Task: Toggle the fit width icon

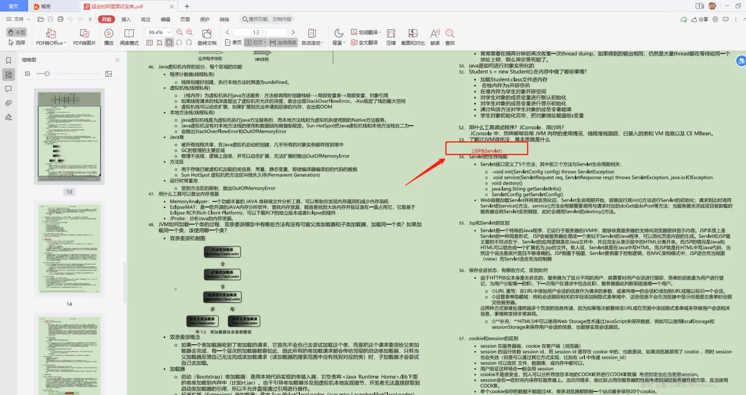Action: coord(169,43)
